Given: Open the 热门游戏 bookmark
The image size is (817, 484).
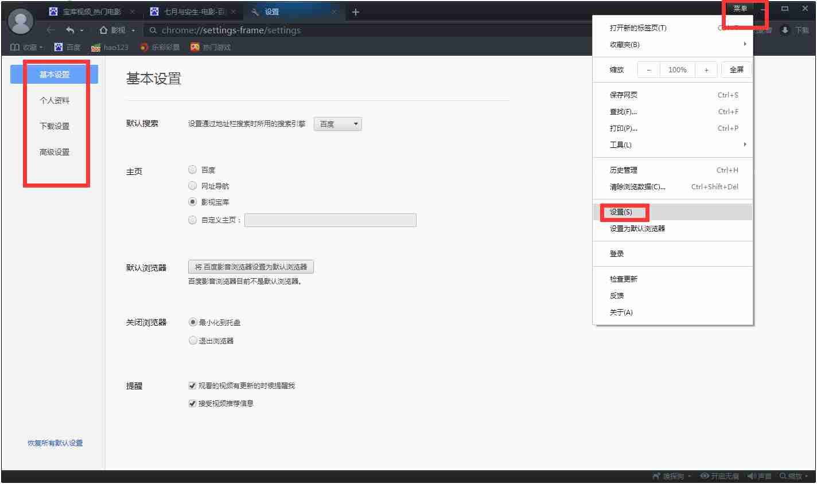Looking at the screenshot, I should pos(211,47).
